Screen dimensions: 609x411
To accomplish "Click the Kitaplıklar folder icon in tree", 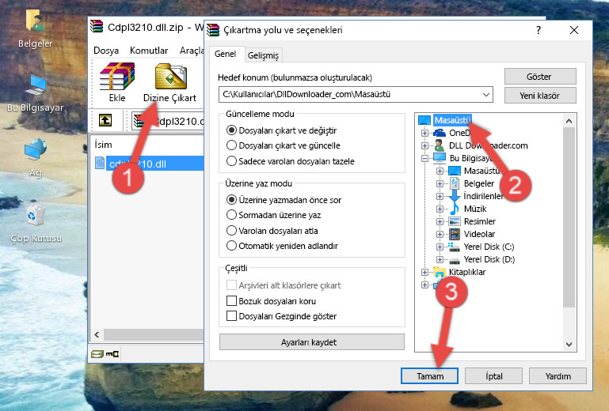I will 440,272.
